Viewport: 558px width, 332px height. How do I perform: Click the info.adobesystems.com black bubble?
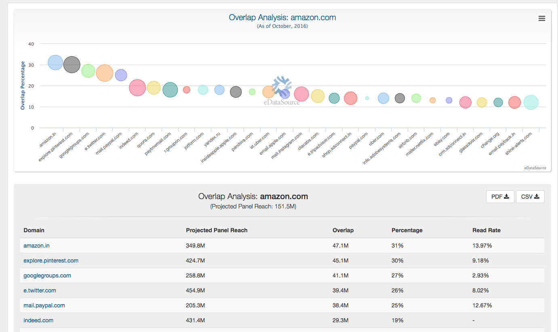tap(400, 98)
